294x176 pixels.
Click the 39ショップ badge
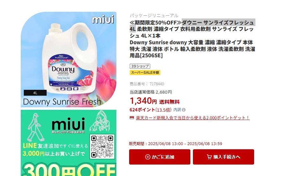tap(140, 66)
